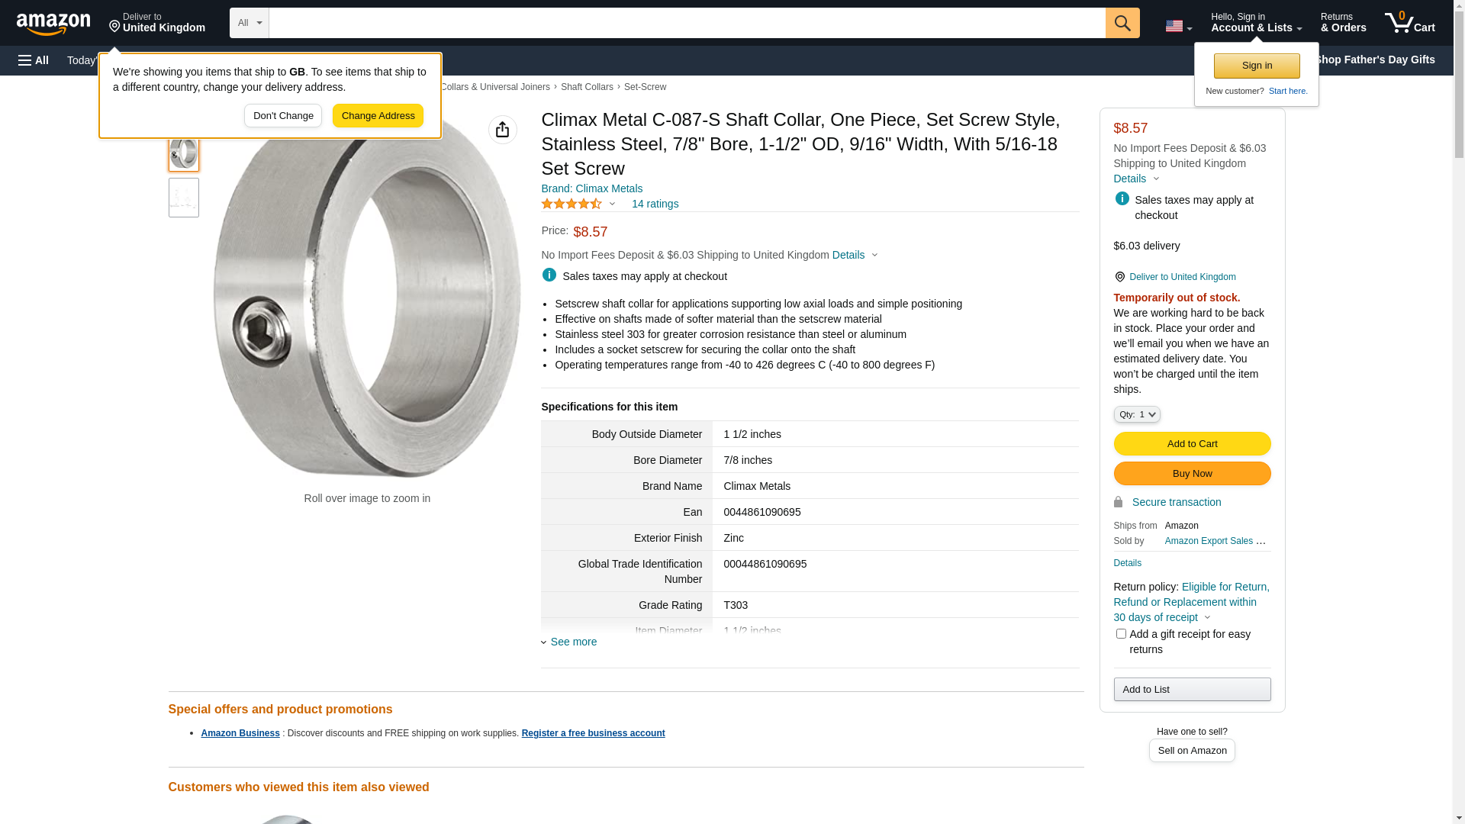Open Returns & Orders

[x=1344, y=23]
